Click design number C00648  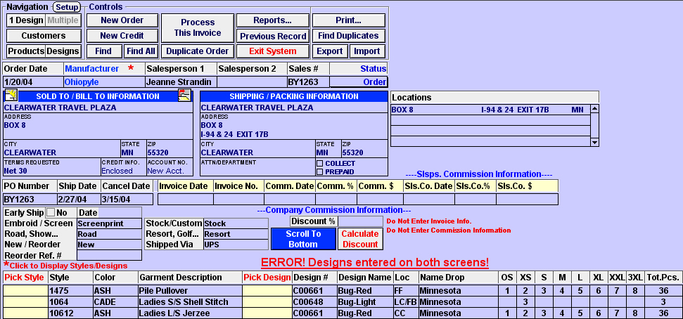point(314,301)
